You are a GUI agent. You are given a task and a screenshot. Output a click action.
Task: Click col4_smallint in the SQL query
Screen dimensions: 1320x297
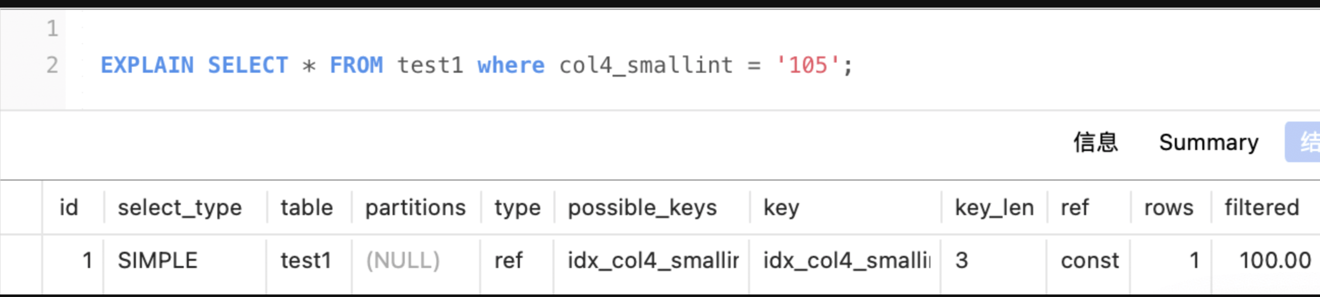(x=646, y=66)
